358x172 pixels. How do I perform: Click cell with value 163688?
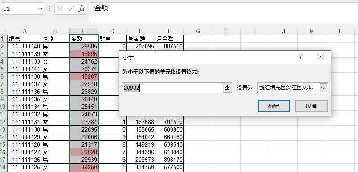coord(141,122)
